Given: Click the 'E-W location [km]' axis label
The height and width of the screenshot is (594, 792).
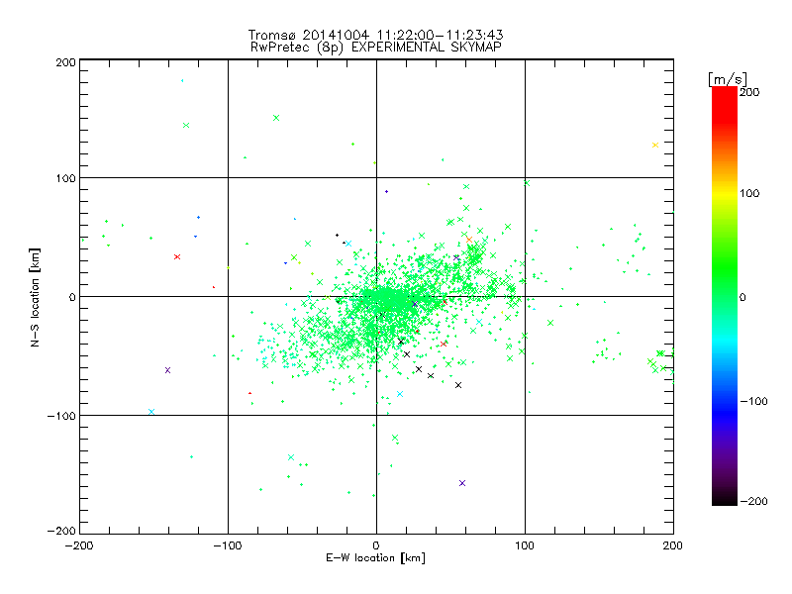Looking at the screenshot, I should pyautogui.click(x=375, y=557).
